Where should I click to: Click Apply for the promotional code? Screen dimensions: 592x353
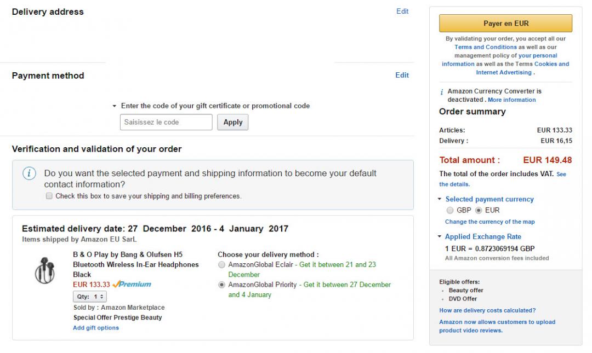click(233, 123)
